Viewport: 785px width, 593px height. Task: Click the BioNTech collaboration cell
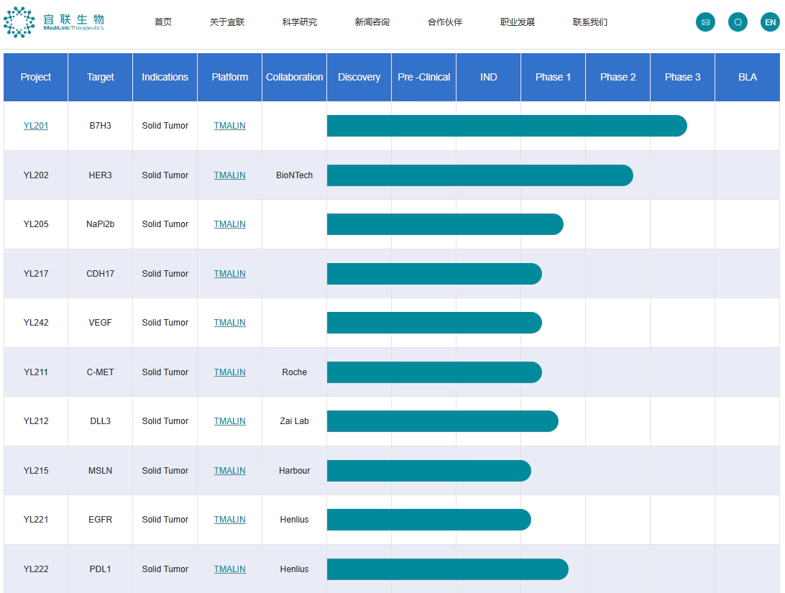294,175
